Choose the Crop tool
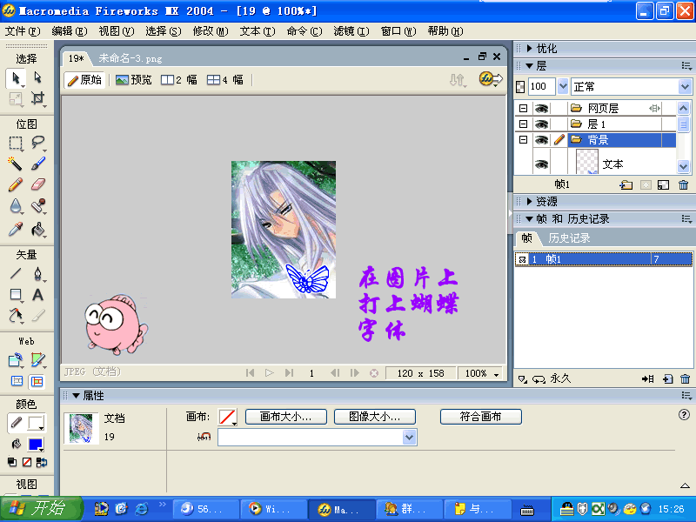 pos(38,98)
